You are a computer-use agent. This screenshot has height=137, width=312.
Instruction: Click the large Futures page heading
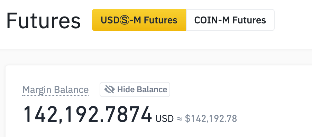[x=43, y=21]
